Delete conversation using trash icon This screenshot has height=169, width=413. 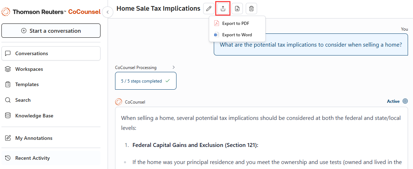tap(251, 9)
